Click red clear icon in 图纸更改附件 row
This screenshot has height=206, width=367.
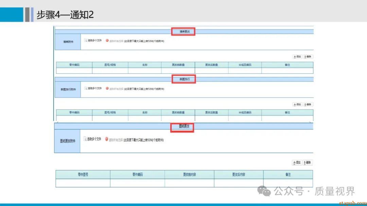(x=106, y=139)
